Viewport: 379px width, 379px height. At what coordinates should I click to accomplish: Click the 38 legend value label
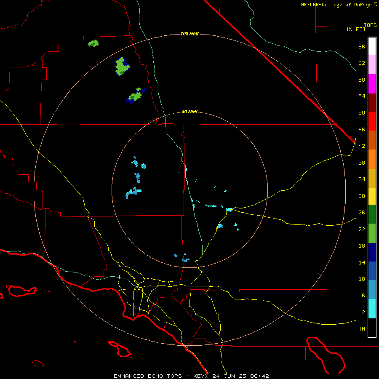pyautogui.click(x=362, y=163)
